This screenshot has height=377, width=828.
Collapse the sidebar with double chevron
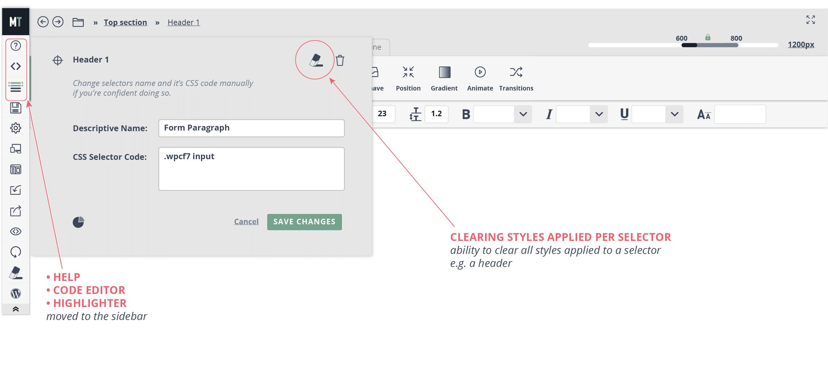click(16, 309)
